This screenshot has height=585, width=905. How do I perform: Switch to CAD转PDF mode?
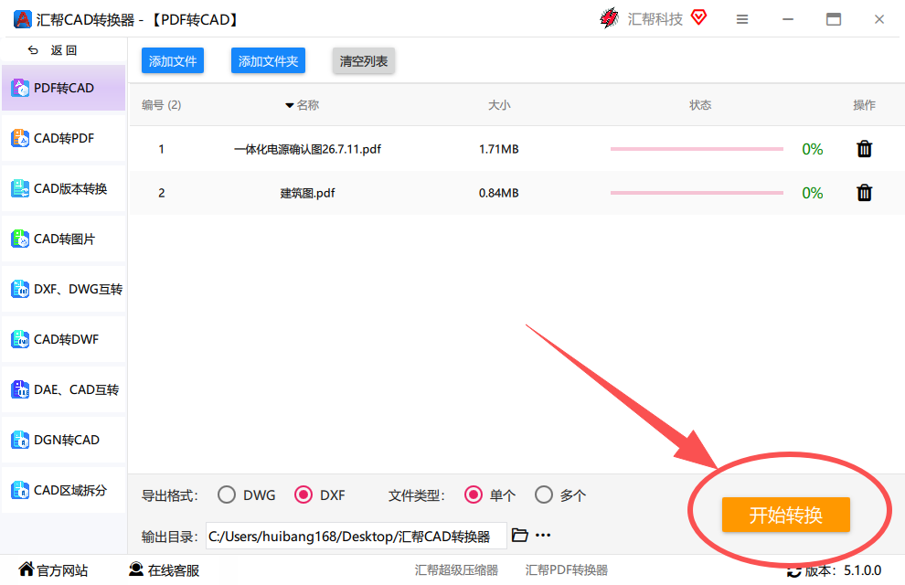(x=63, y=138)
